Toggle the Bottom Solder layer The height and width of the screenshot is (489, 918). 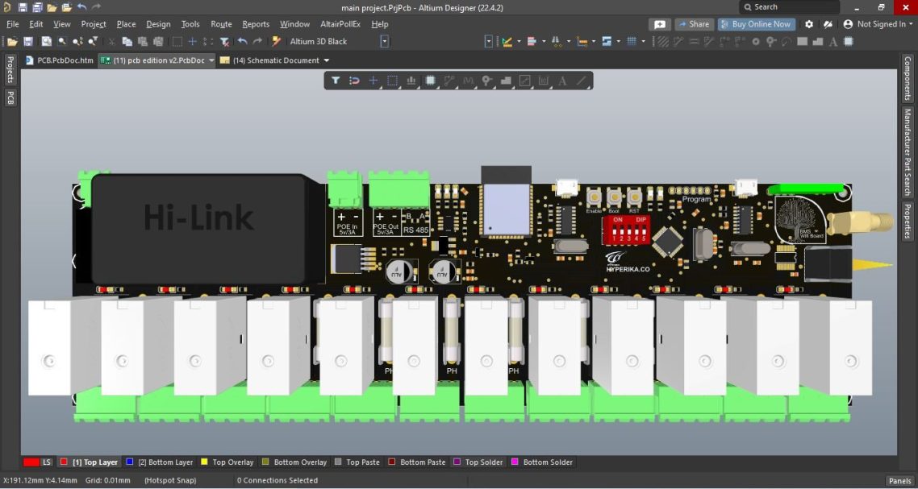[x=542, y=462]
